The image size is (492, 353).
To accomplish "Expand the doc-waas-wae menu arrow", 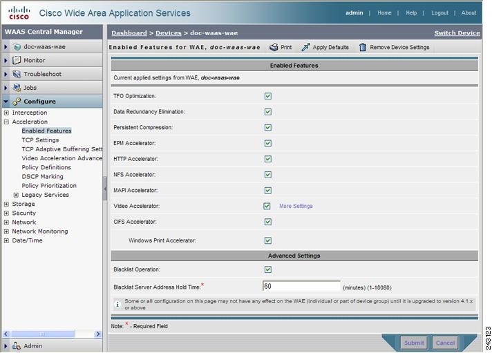I will coord(6,47).
